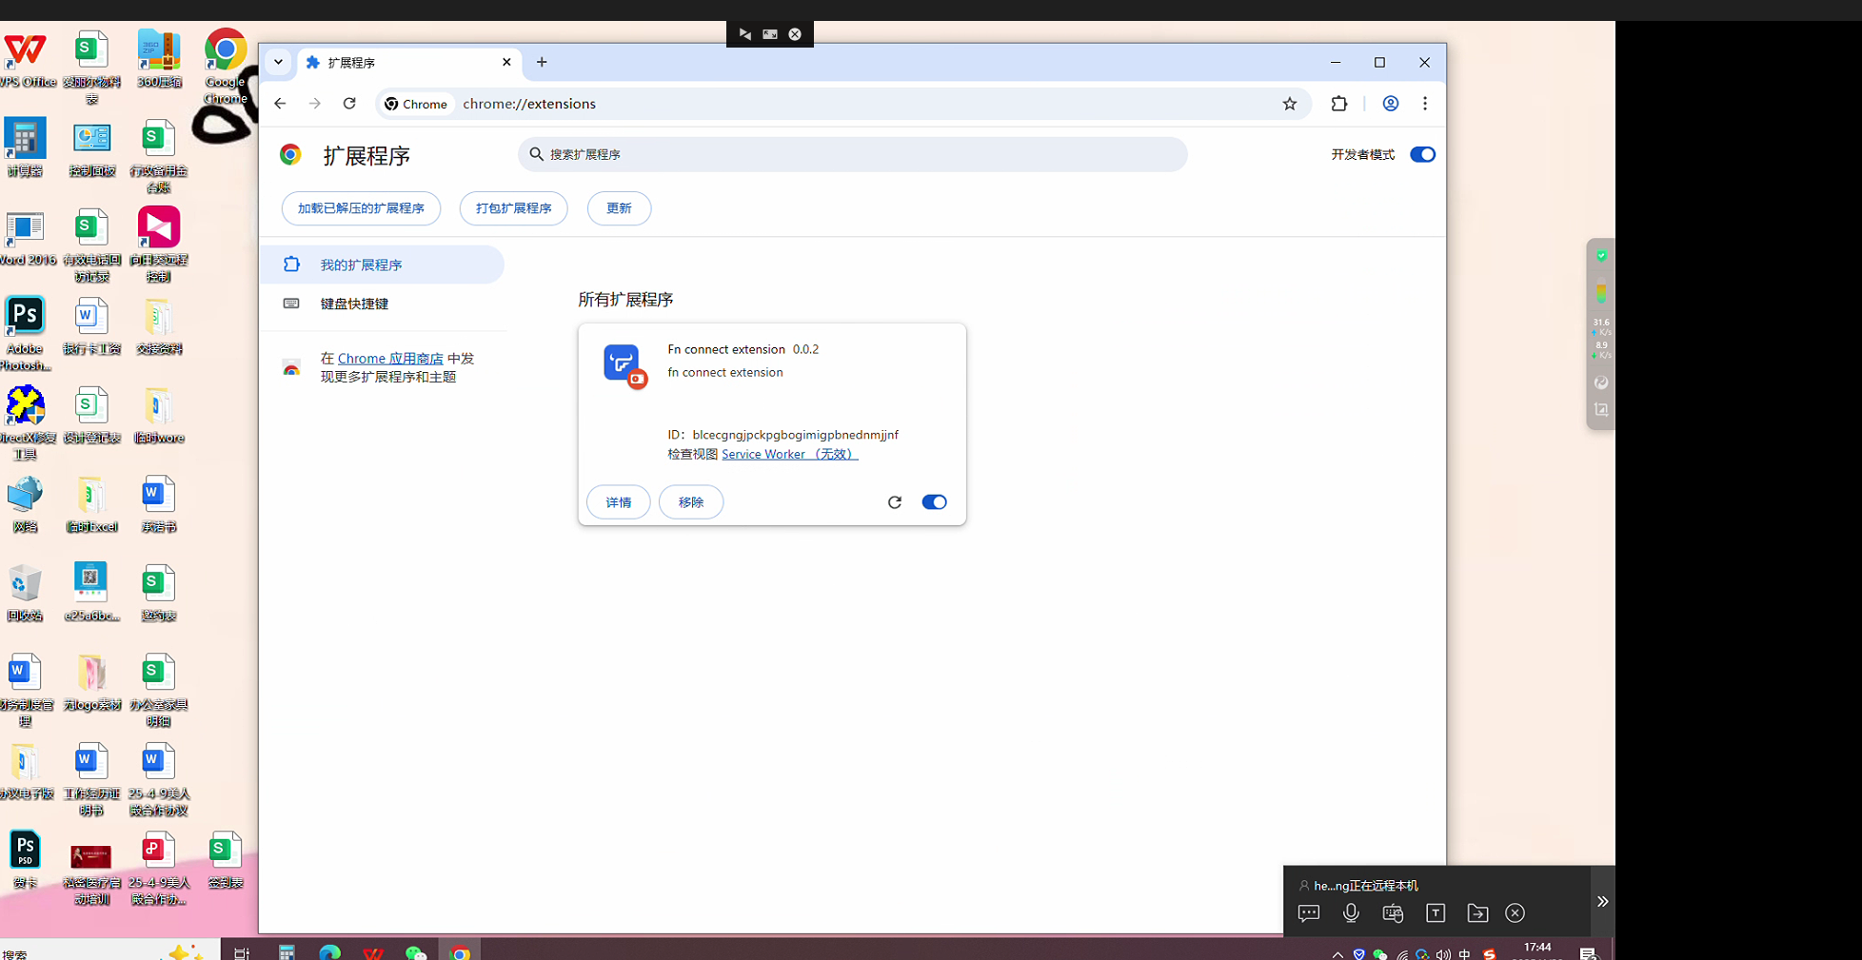1862x960 pixels.
Task: Open Sunflower remote control desktop shortcut
Action: pyautogui.click(x=158, y=244)
